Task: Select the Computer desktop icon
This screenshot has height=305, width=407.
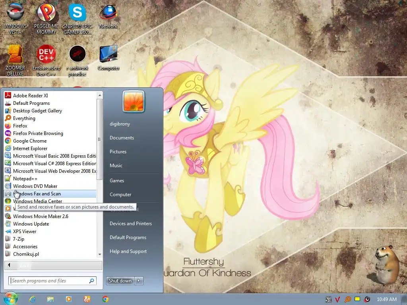Action: click(x=109, y=58)
